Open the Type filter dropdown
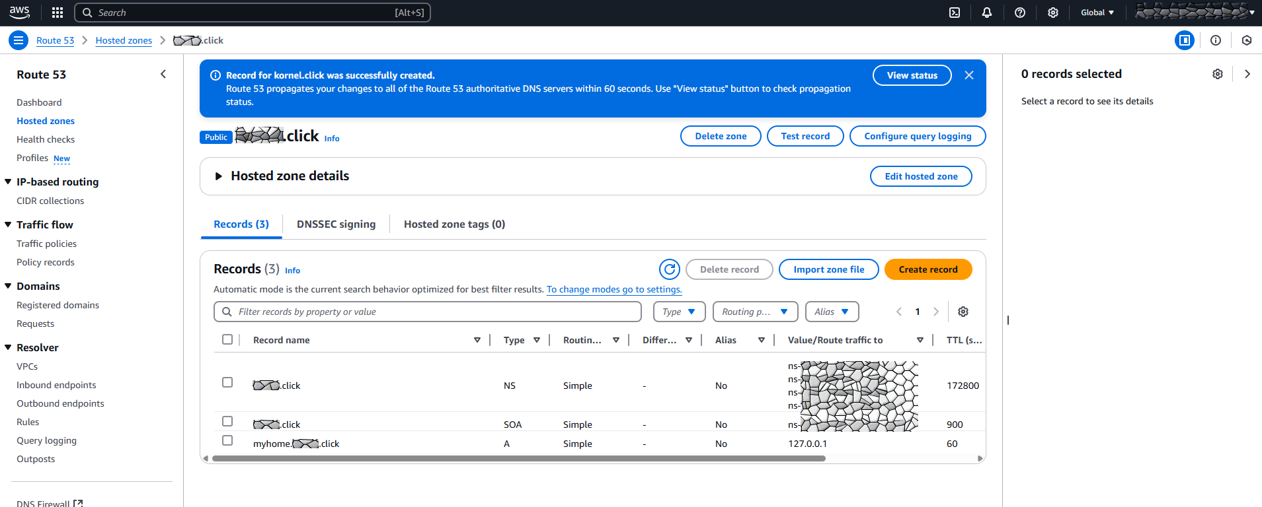 click(680, 312)
